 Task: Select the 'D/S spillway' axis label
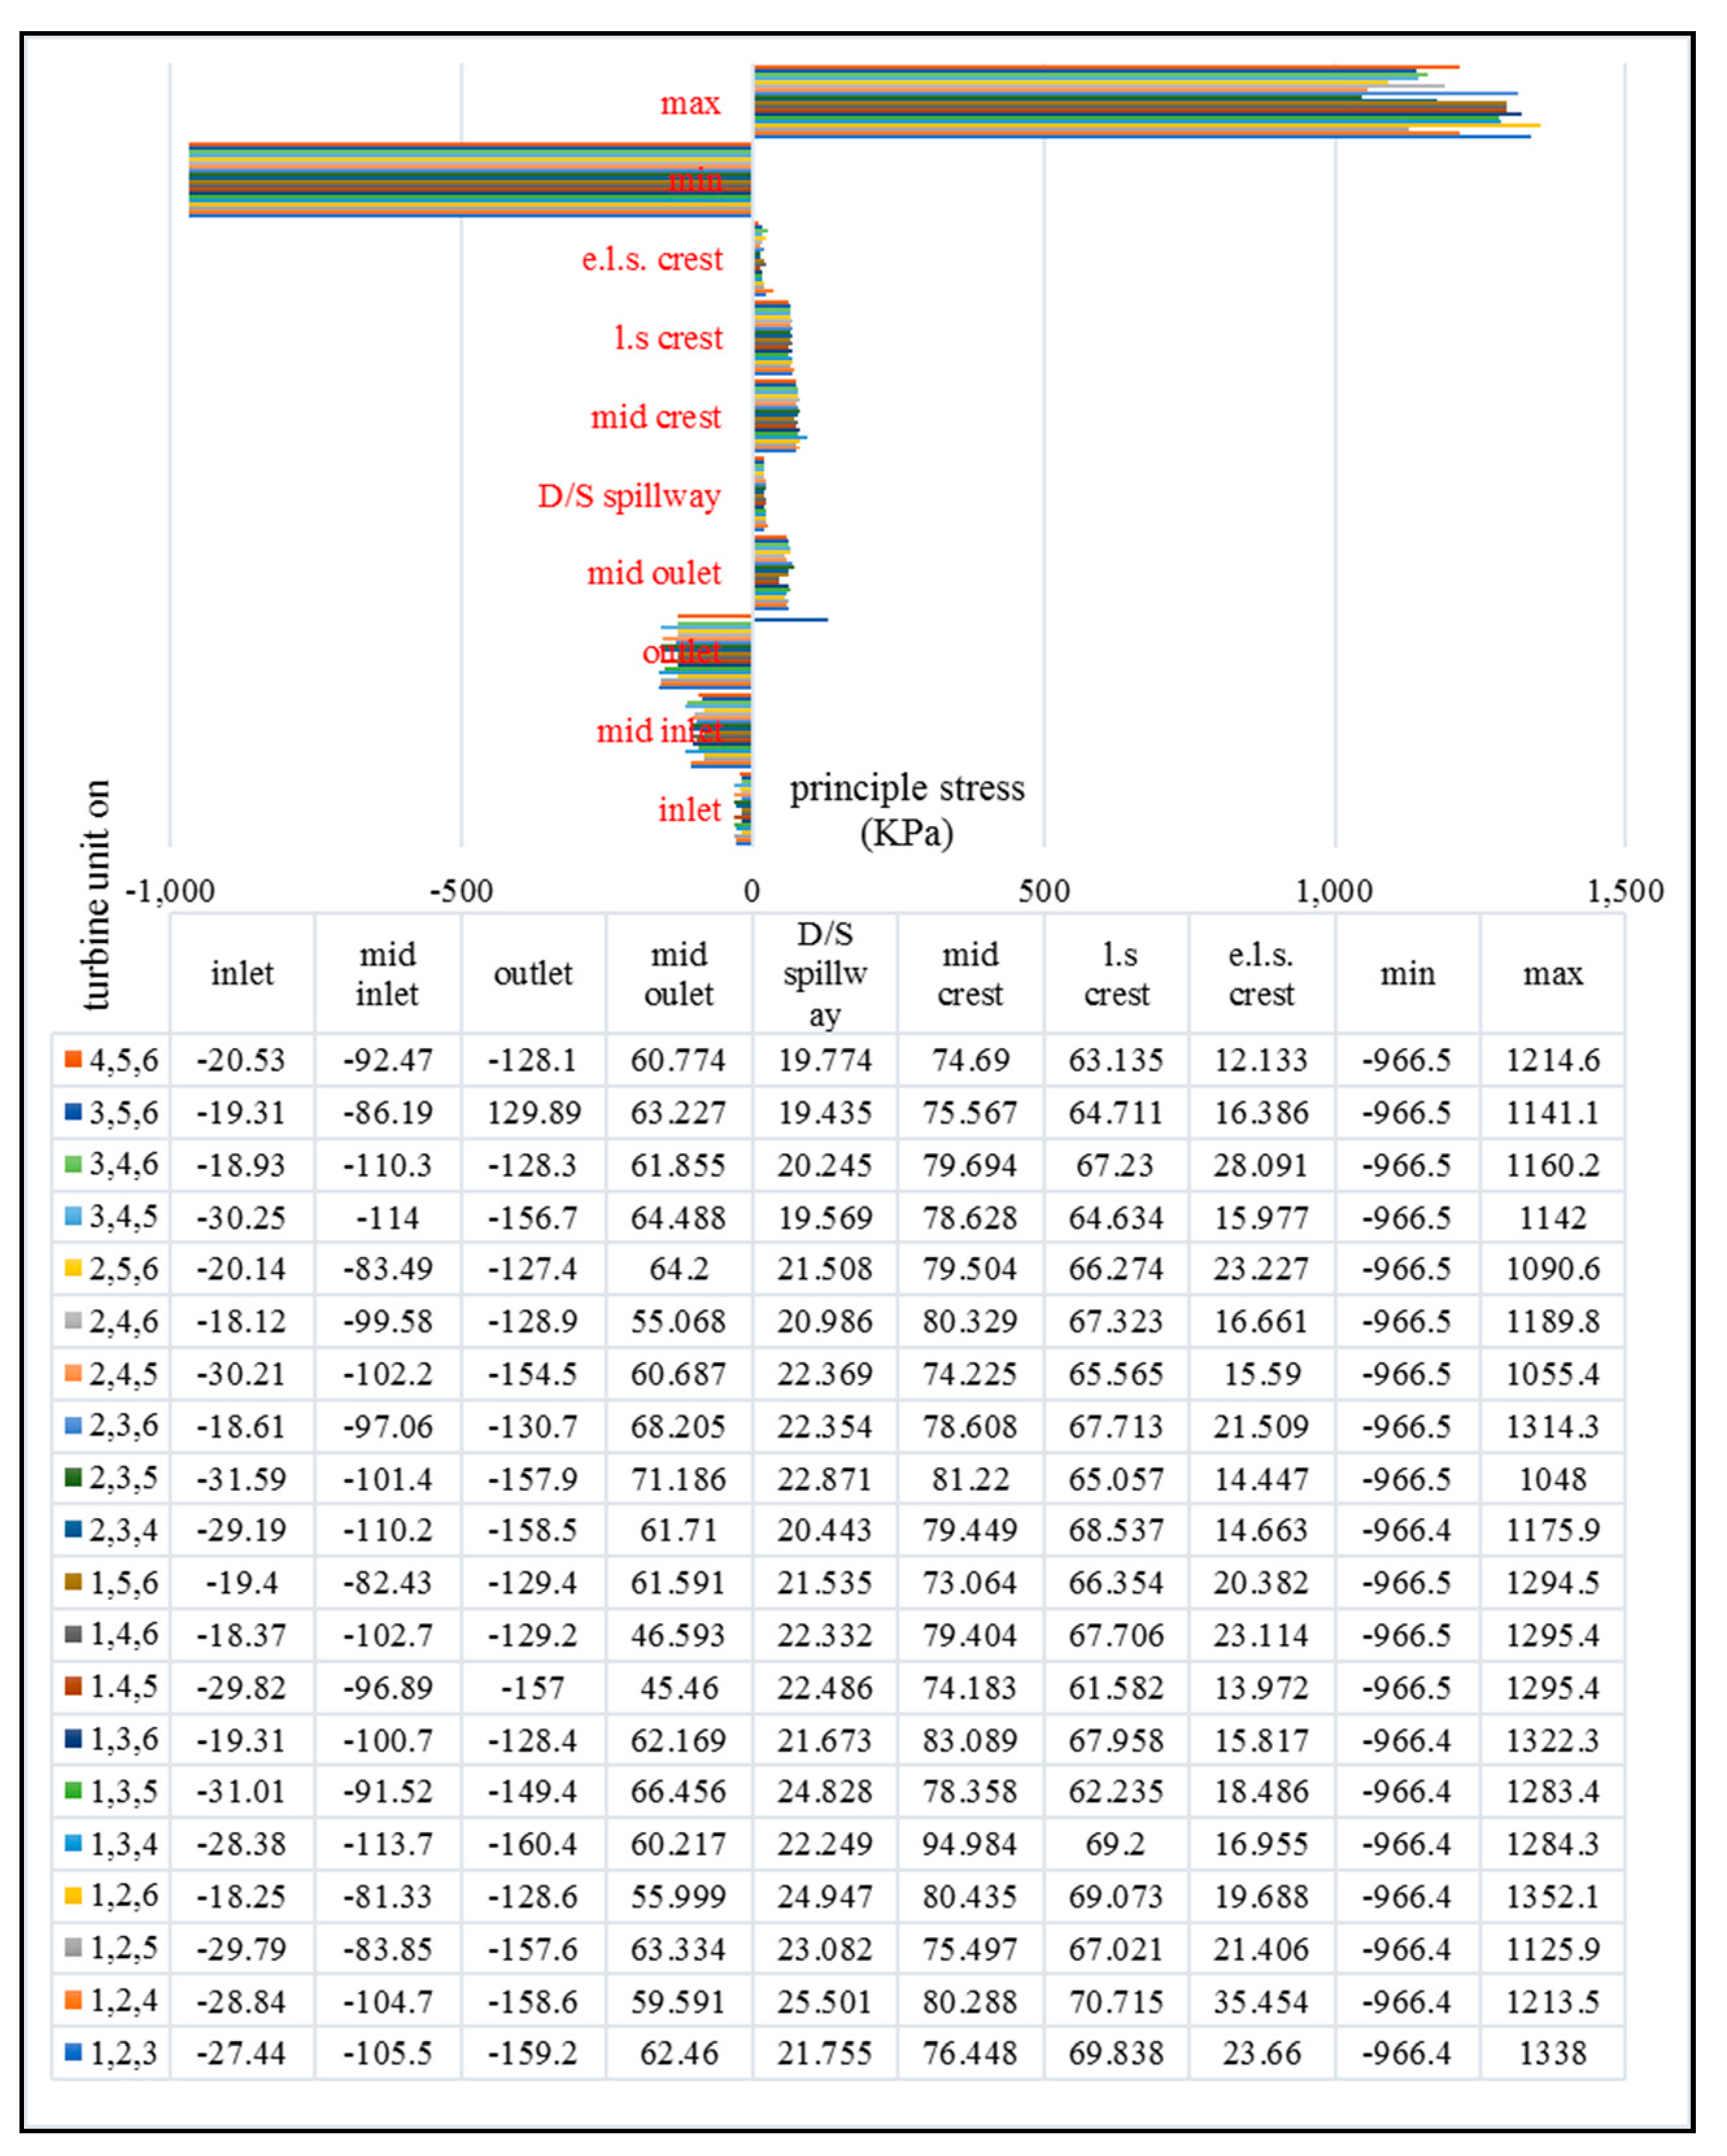(x=629, y=495)
